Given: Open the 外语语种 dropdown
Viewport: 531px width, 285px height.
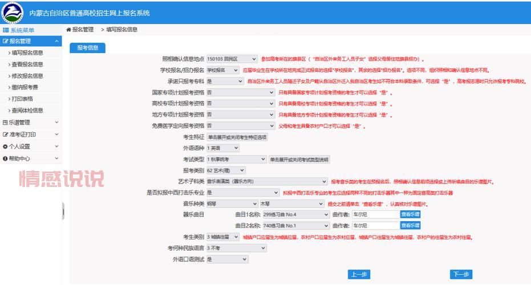Looking at the screenshot, I should click(223, 148).
